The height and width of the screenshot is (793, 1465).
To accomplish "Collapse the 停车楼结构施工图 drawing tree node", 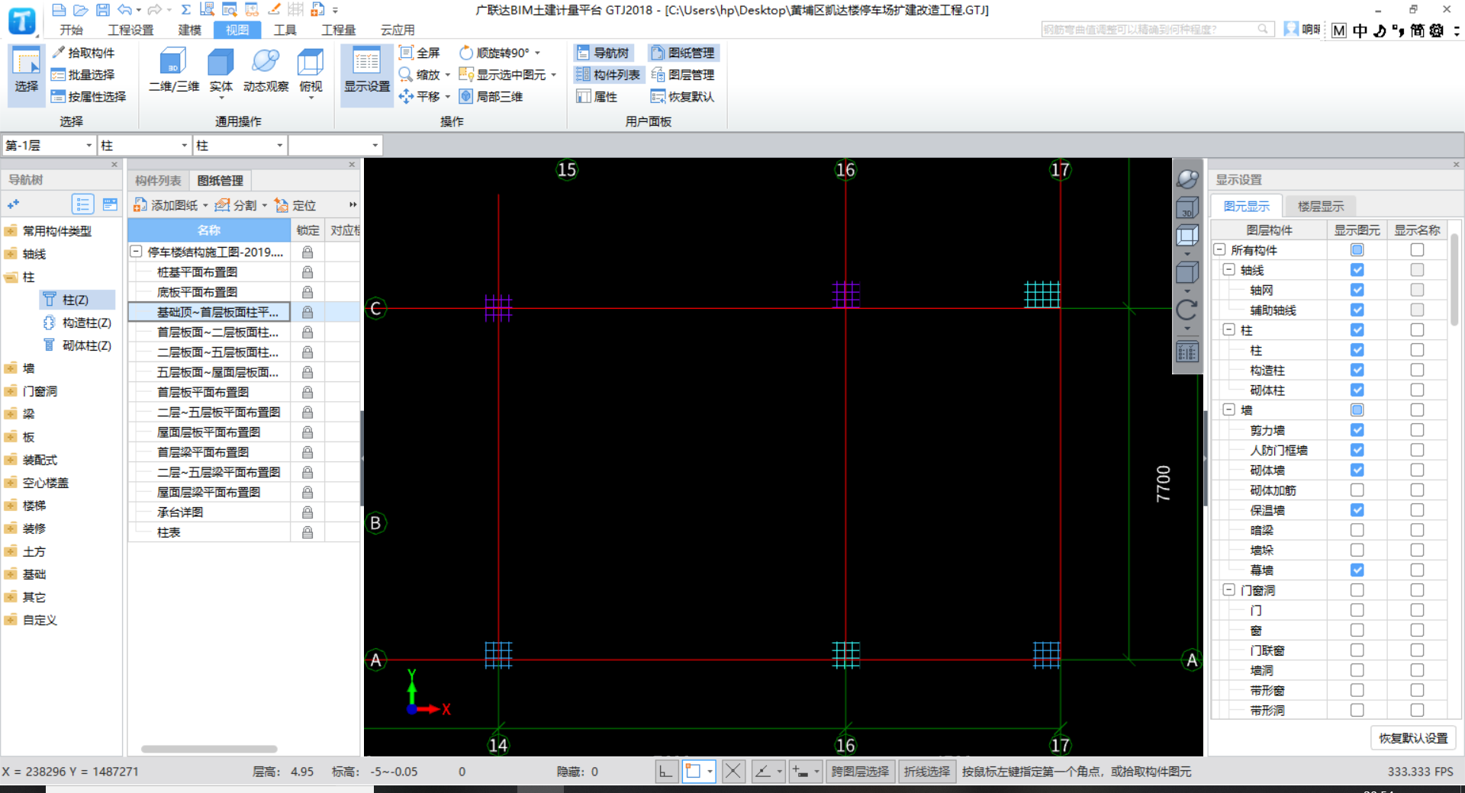I will [x=136, y=252].
